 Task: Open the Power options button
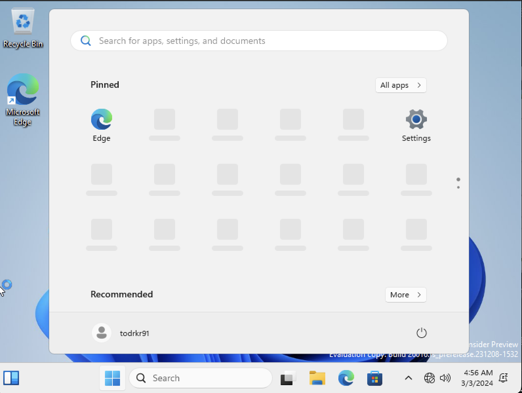pyautogui.click(x=421, y=333)
